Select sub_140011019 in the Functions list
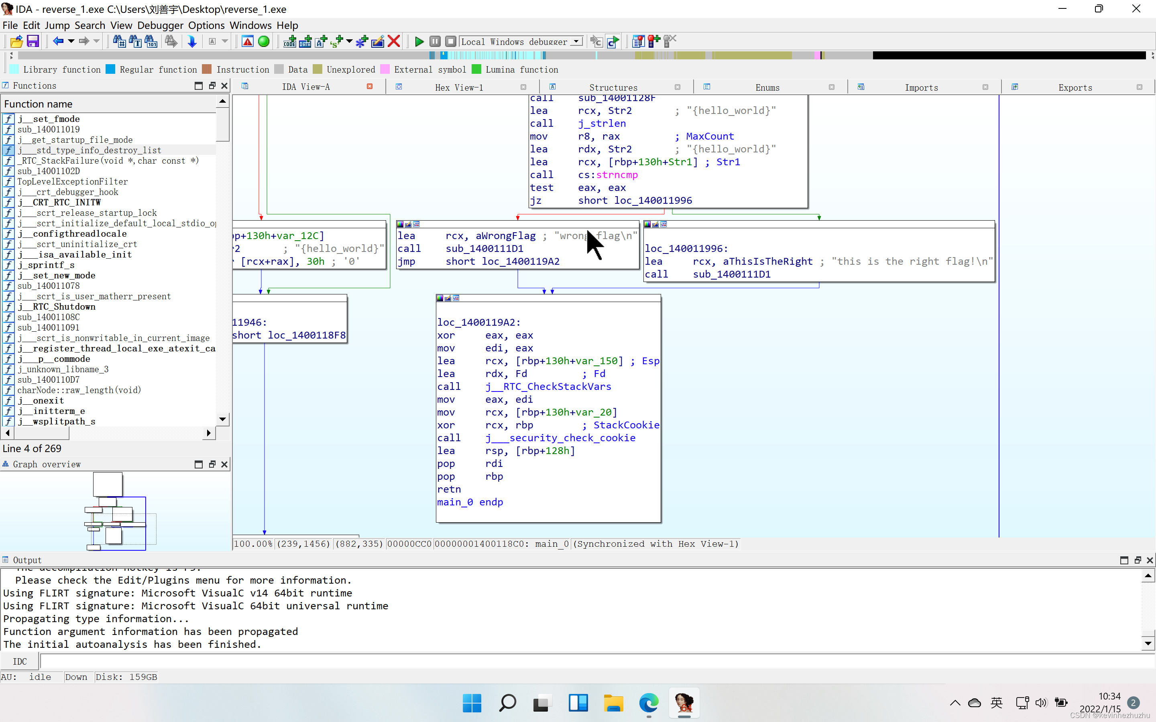Screen dimensions: 1156x722 [49, 130]
